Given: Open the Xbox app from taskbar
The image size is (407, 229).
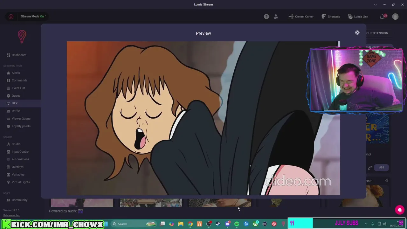Looking at the screenshot, I should click(255, 224).
